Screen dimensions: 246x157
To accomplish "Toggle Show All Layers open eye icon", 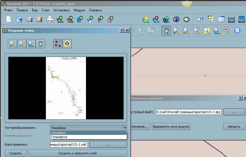I will (x=176, y=19).
